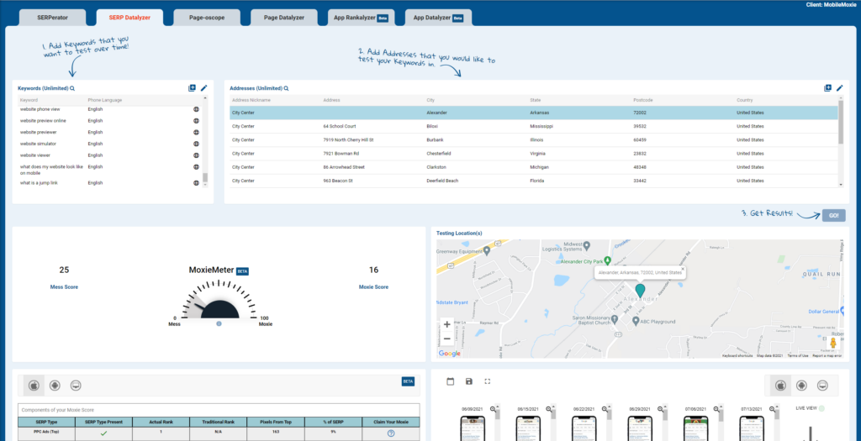Open the calendar date picker icon

tap(451, 381)
